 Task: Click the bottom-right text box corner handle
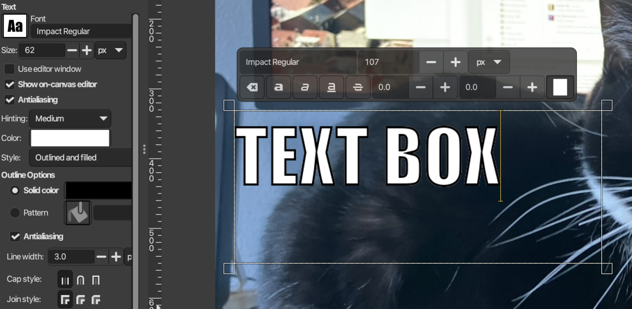point(607,269)
